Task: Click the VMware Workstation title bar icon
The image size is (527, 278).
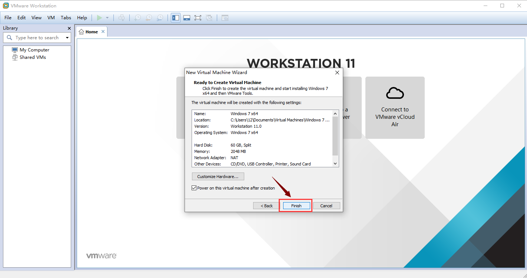Action: pos(6,6)
